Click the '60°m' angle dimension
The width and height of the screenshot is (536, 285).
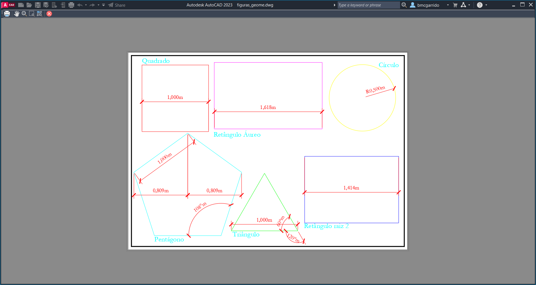(281, 221)
